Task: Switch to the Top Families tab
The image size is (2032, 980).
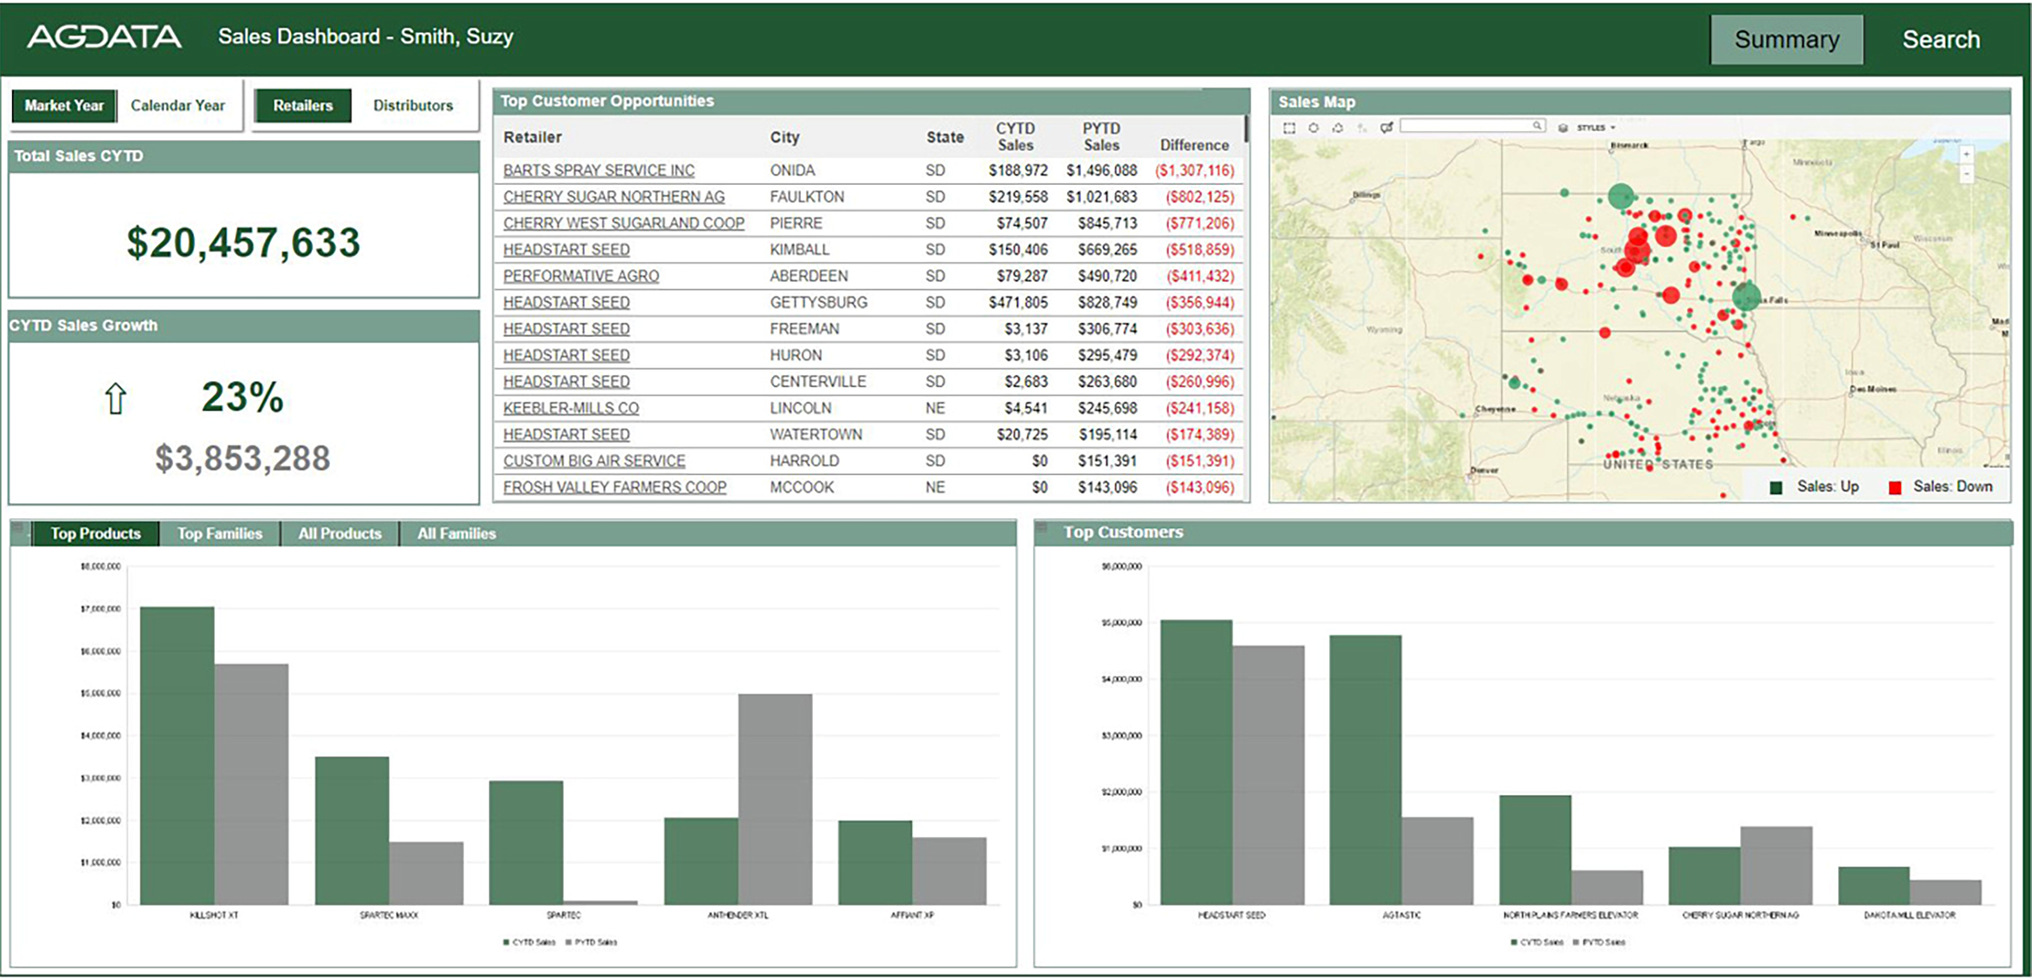Action: click(x=219, y=534)
